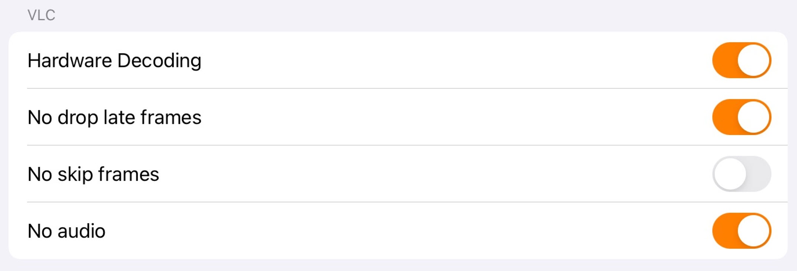Viewport: 797px width, 271px height.
Task: Switch off the No audio toggle
Action: [741, 231]
